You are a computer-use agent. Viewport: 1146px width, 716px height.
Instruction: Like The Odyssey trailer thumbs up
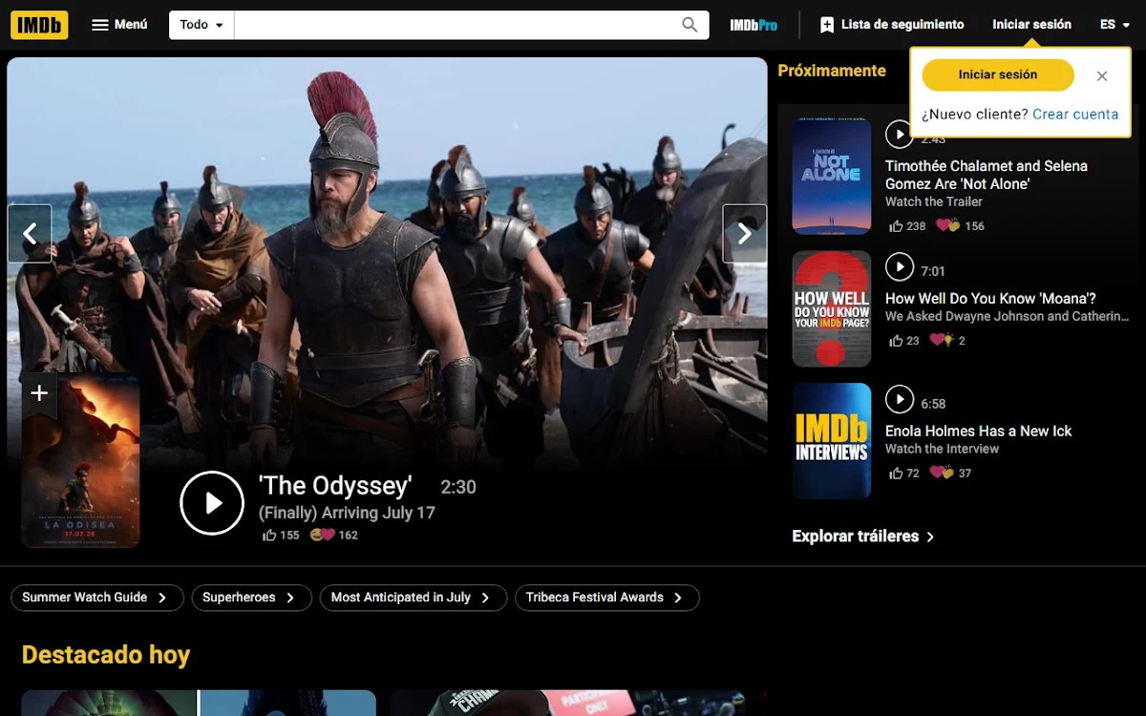pyautogui.click(x=281, y=536)
